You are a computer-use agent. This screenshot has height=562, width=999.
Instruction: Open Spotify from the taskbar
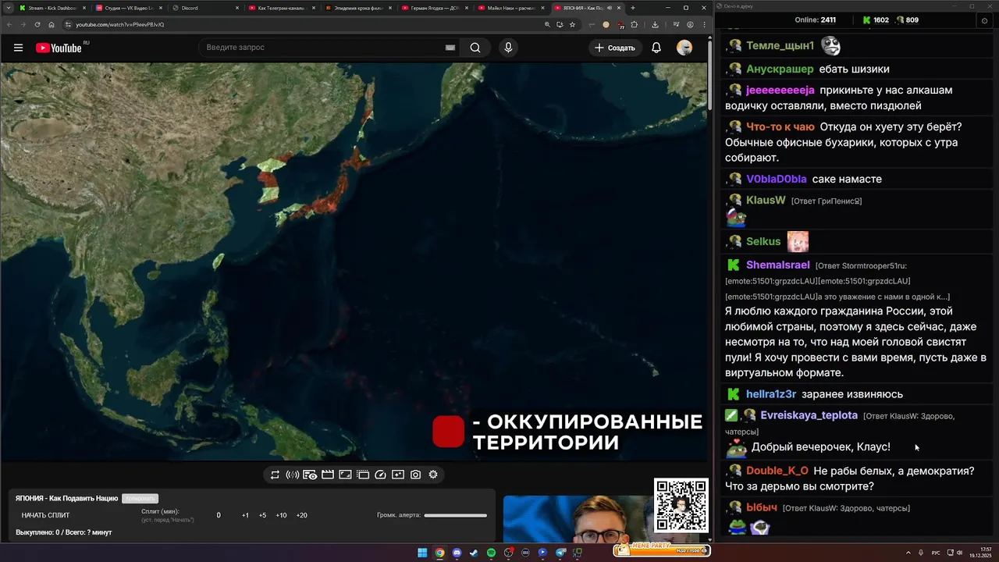[x=491, y=553]
